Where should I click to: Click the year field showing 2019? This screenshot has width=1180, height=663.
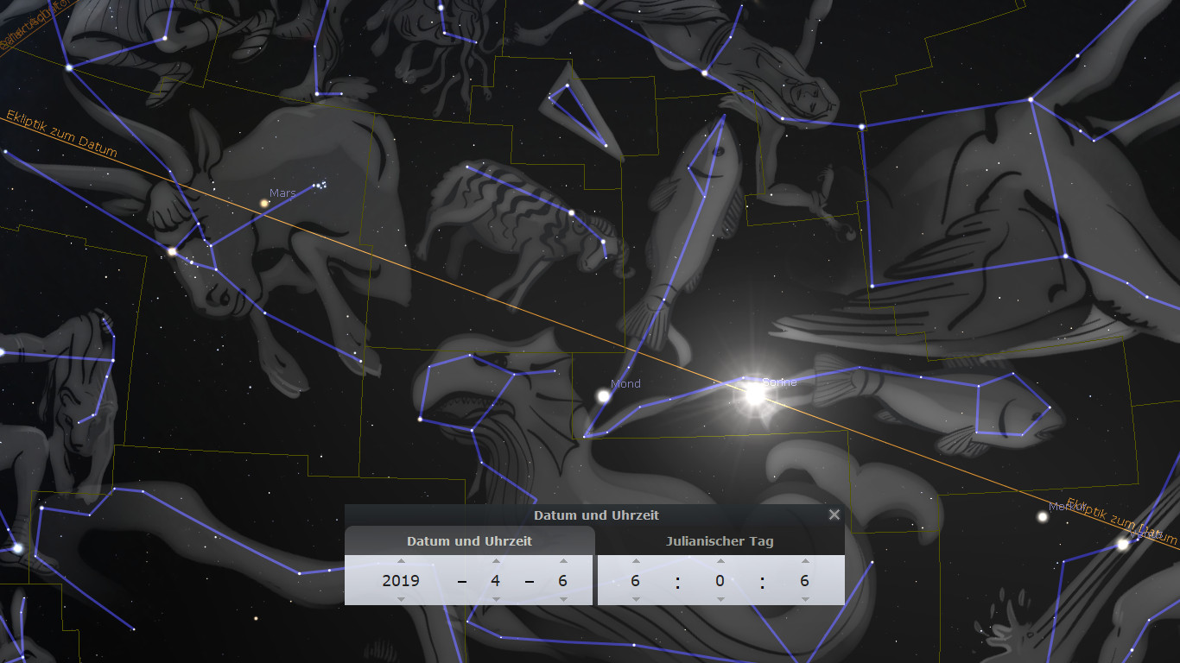coord(401,580)
